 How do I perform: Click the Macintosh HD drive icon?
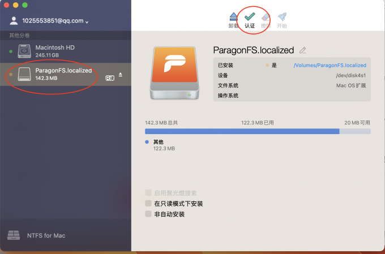[x=24, y=51]
